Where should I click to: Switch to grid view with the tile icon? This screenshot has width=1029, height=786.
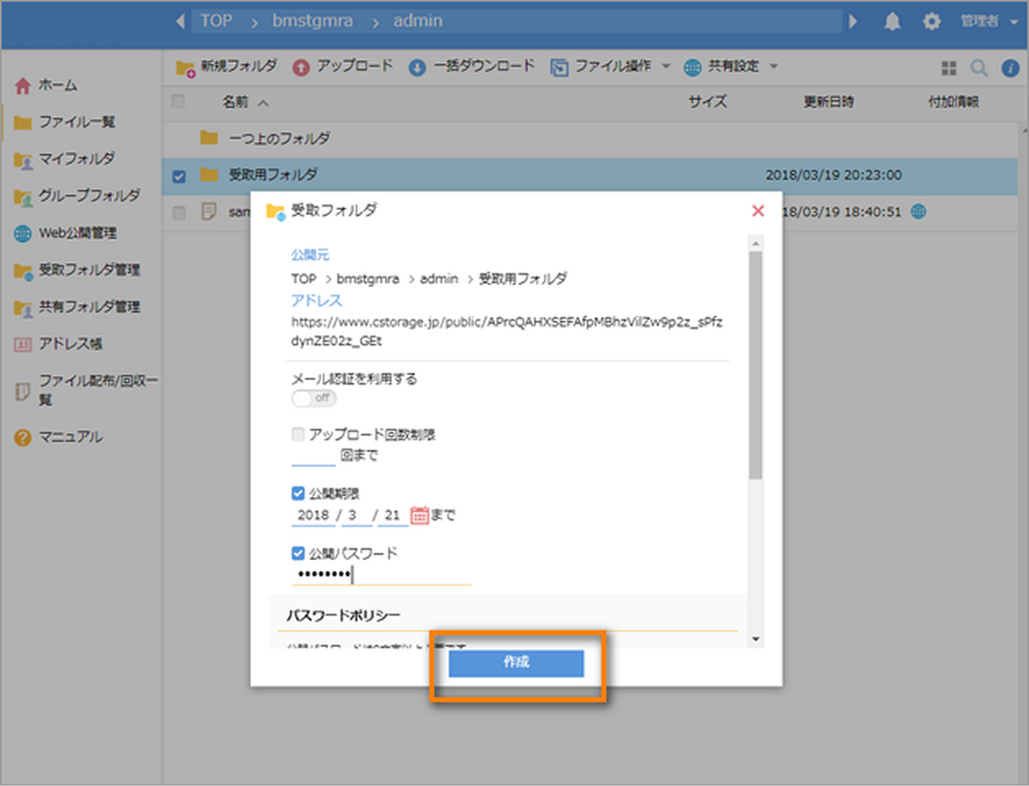tap(948, 66)
